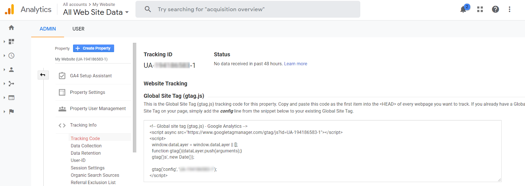The height and width of the screenshot is (186, 525).
Task: Open property selector My Website (UA-194186583-1)
Action: 93,59
